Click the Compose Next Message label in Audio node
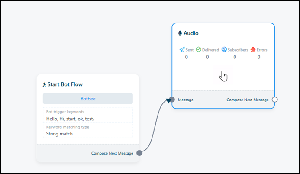The height and width of the screenshot is (174, 300). (x=248, y=100)
